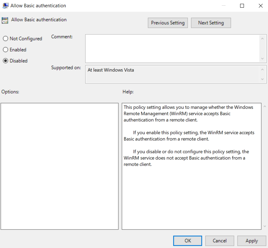This screenshot has height=248, width=268.
Task: Click inside the empty Options panel
Action: point(60,165)
